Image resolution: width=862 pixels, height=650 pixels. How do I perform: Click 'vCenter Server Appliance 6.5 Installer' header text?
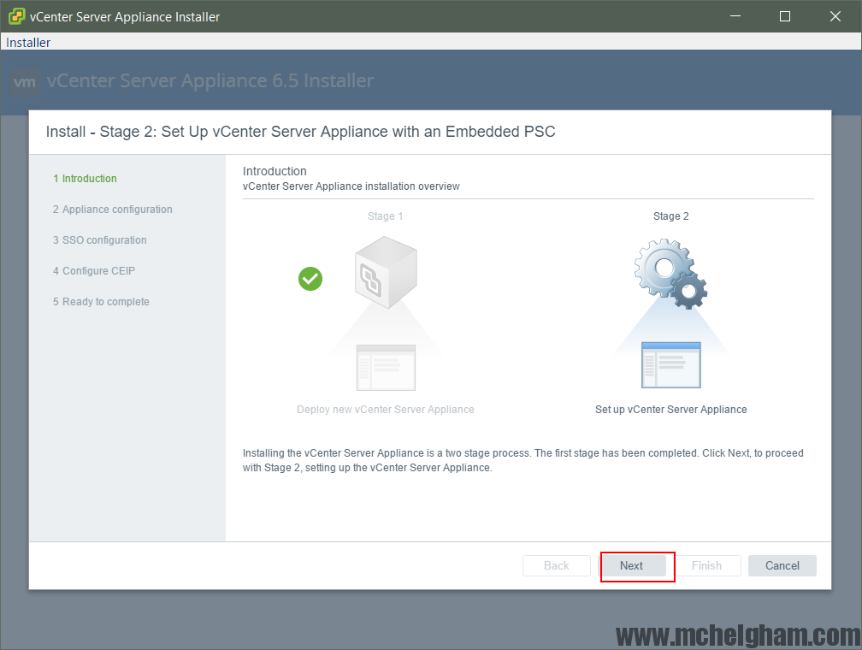[210, 81]
